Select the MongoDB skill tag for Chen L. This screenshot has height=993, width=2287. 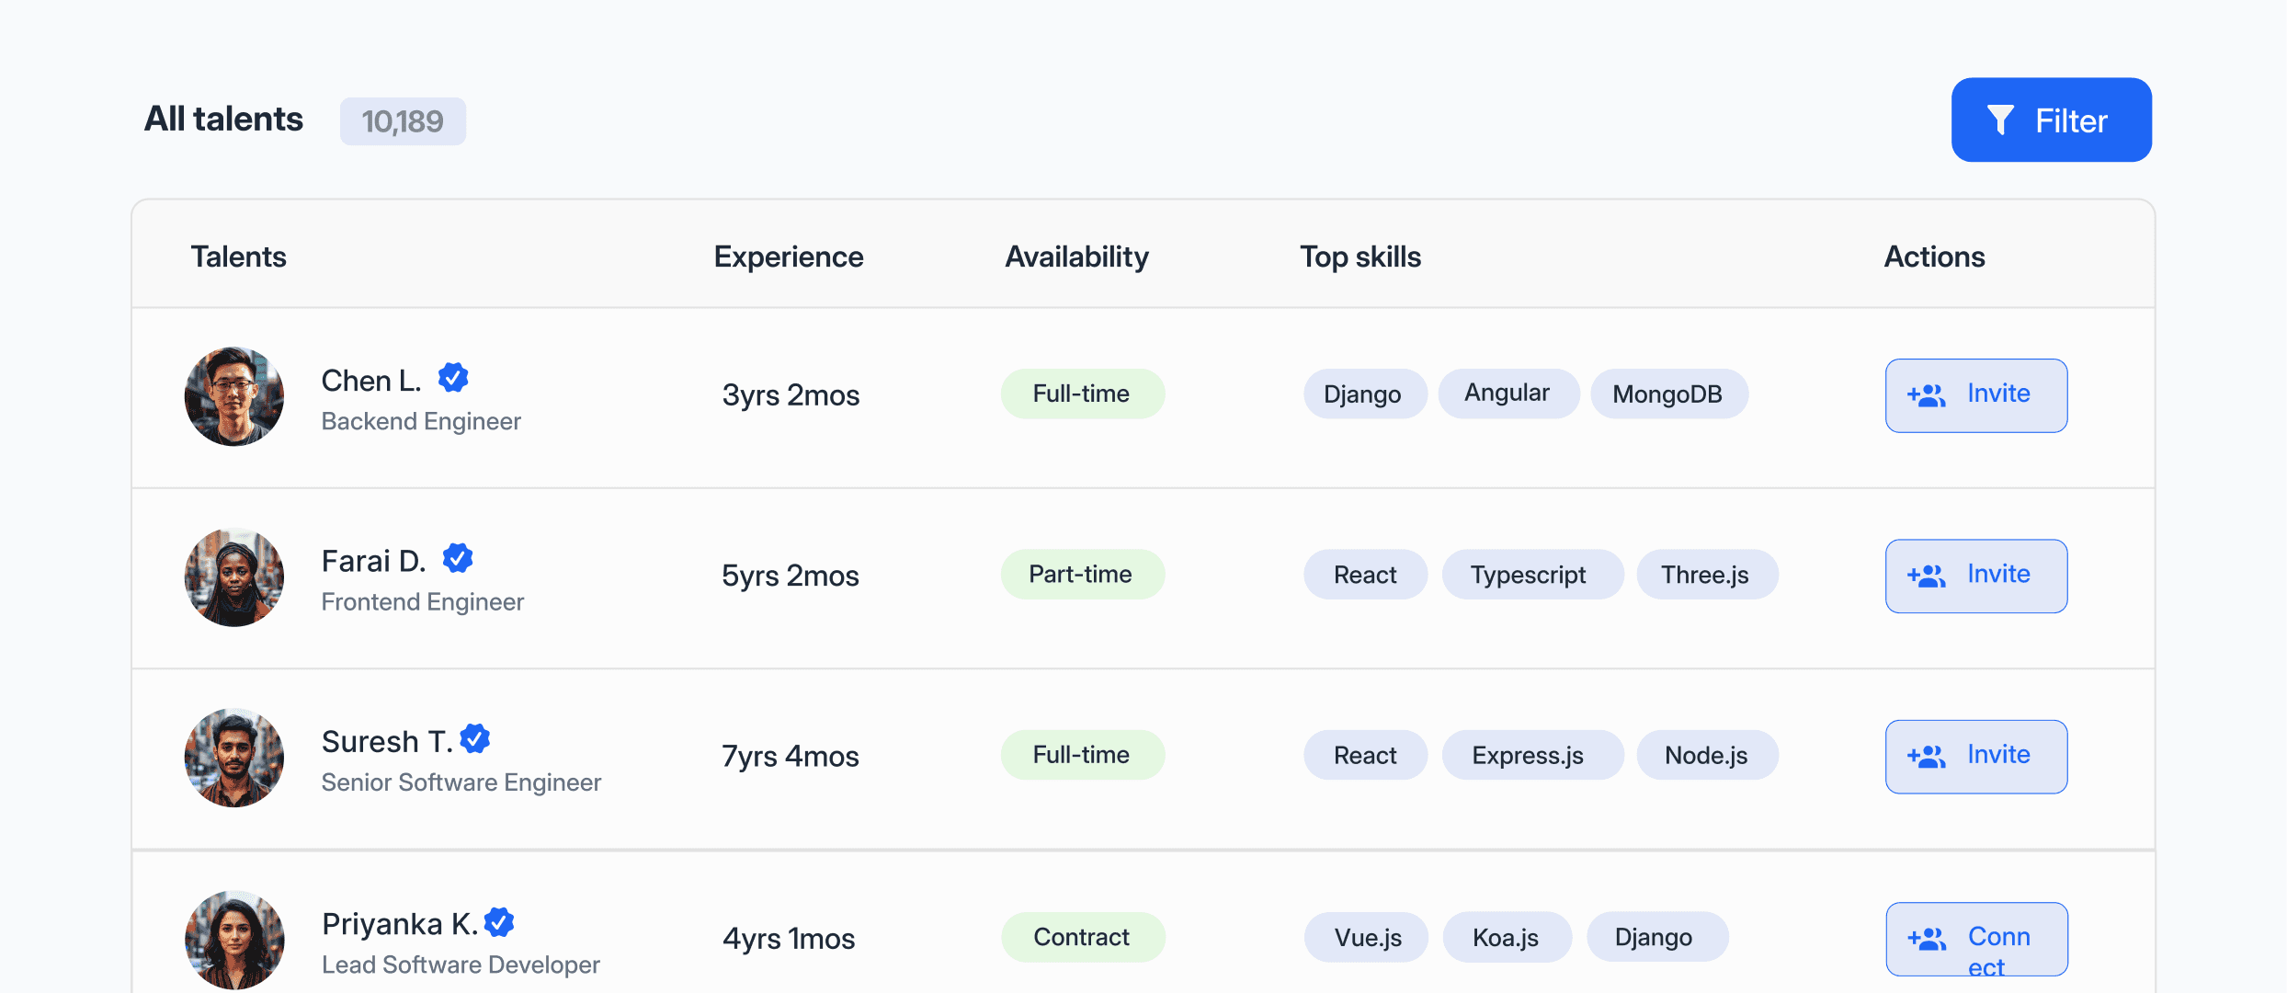(1667, 394)
